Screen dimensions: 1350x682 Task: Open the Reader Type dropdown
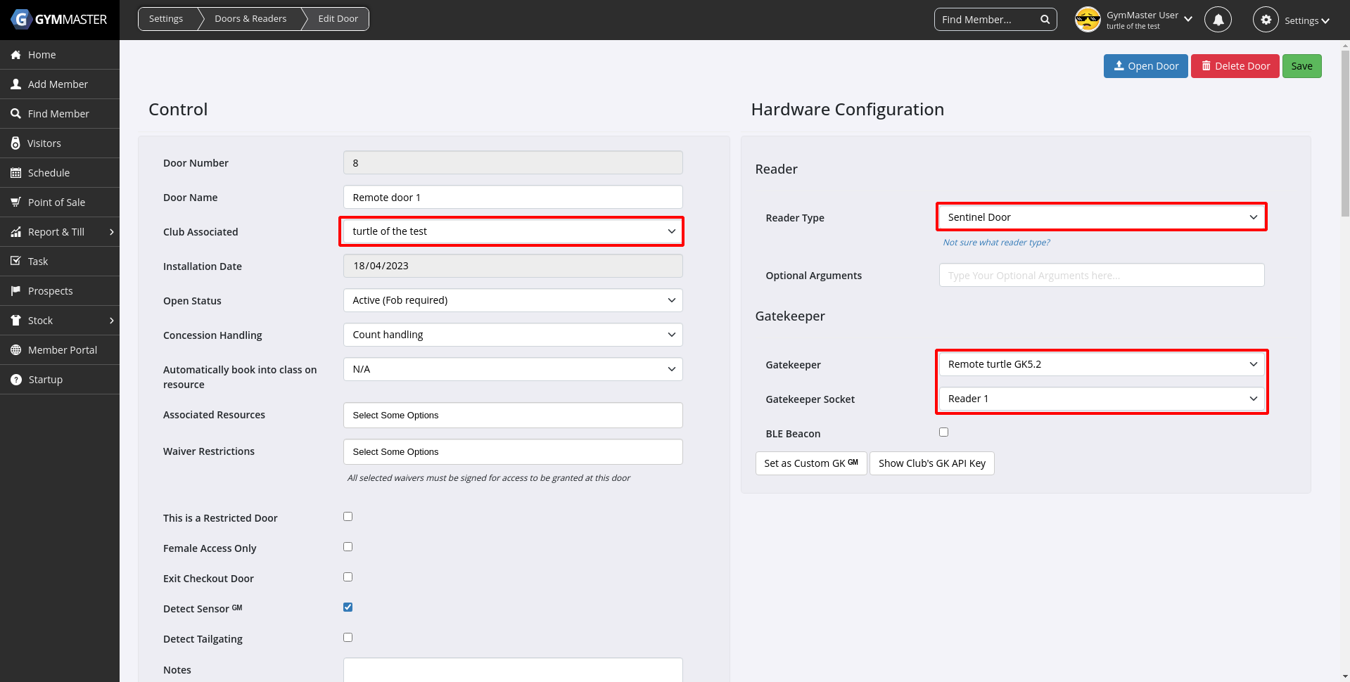tap(1101, 217)
